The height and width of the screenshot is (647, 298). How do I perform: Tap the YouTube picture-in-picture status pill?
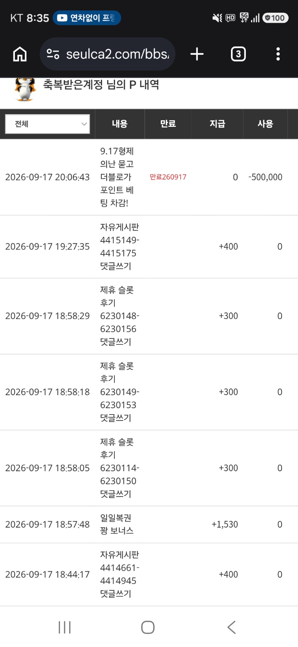87,18
